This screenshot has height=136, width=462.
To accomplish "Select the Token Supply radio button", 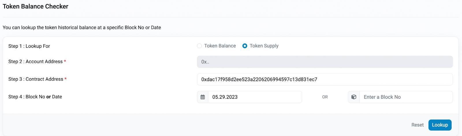I will point(245,46).
